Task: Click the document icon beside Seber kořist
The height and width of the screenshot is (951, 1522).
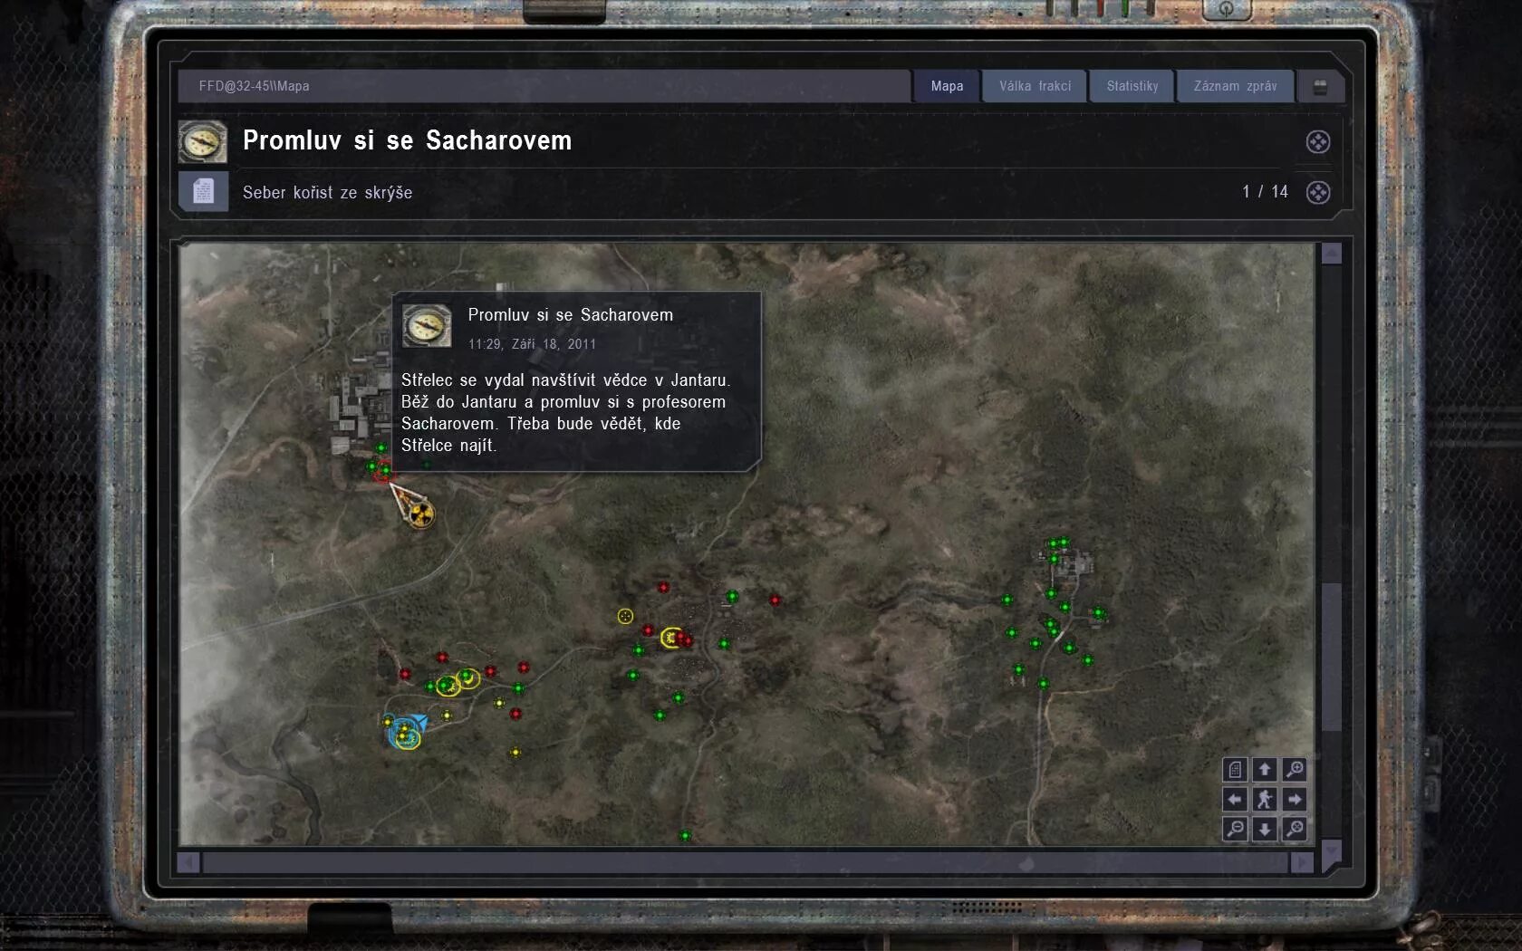Action: coord(203,191)
